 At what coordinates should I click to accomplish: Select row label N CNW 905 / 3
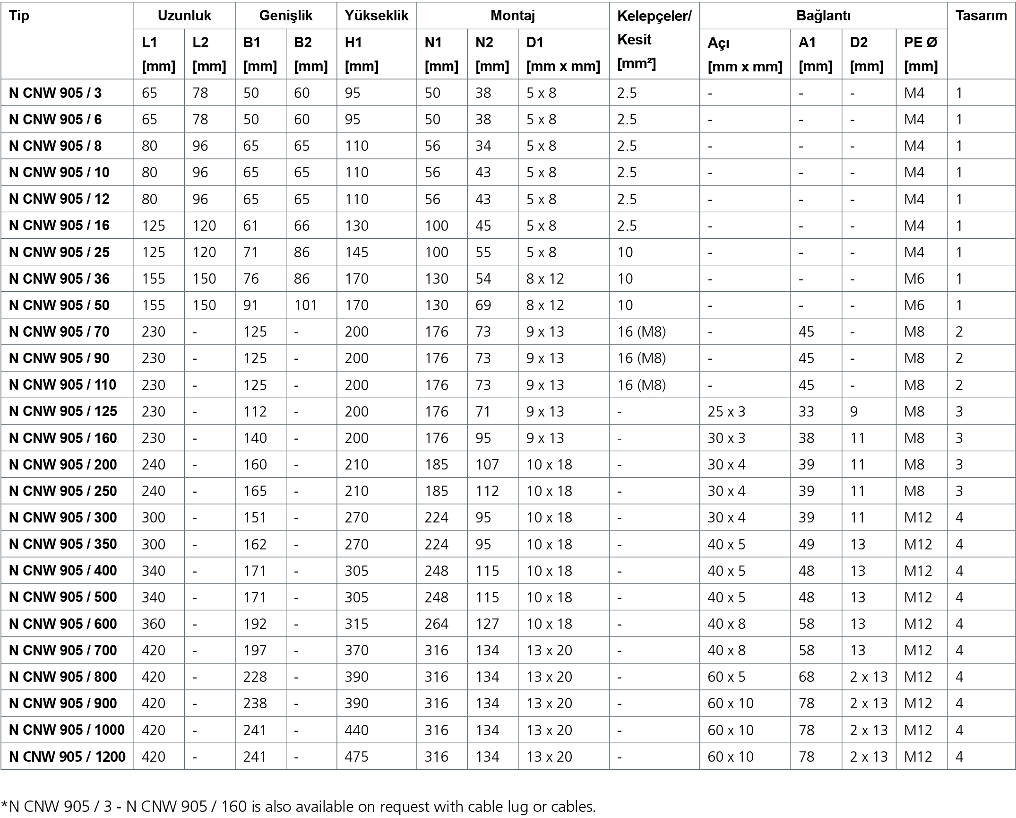click(x=55, y=93)
